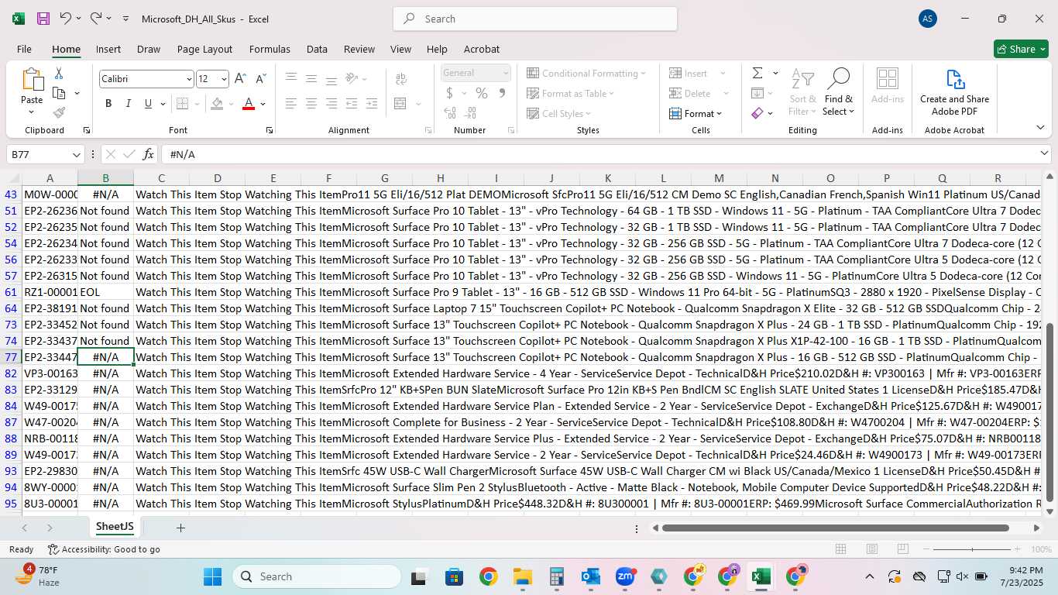Undo the last action
Screen dimensions: 1058x595
[66, 19]
